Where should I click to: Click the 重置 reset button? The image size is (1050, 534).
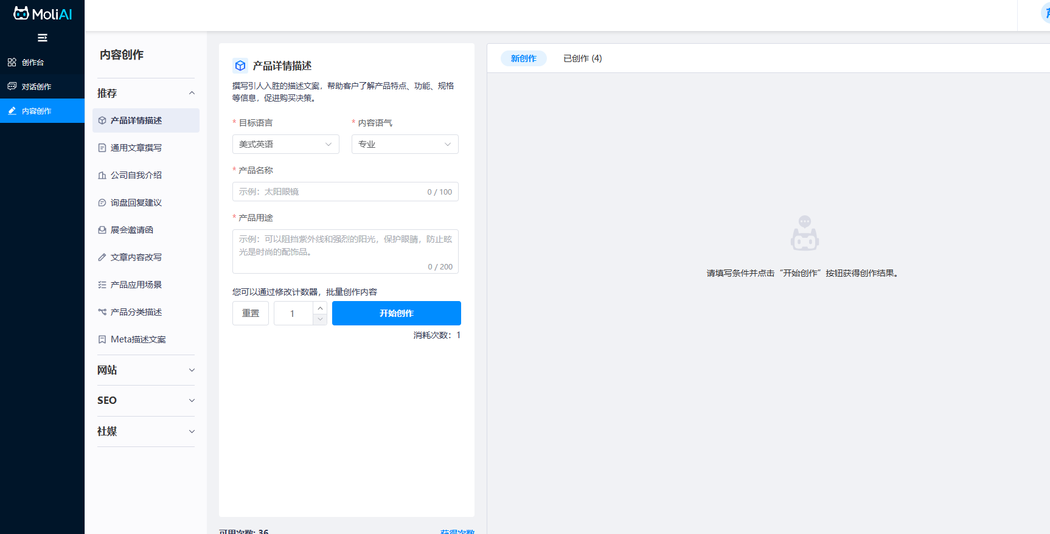(251, 313)
